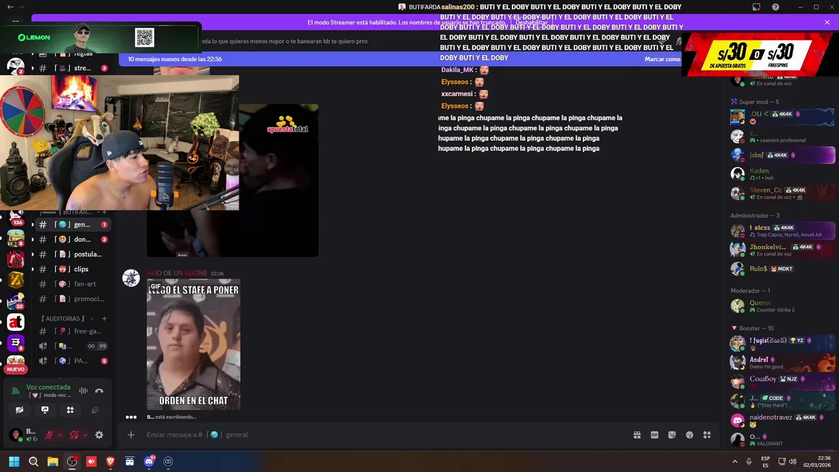Toggle deafen headphones in user panel
Screen dimensions: 839x472
(74, 435)
